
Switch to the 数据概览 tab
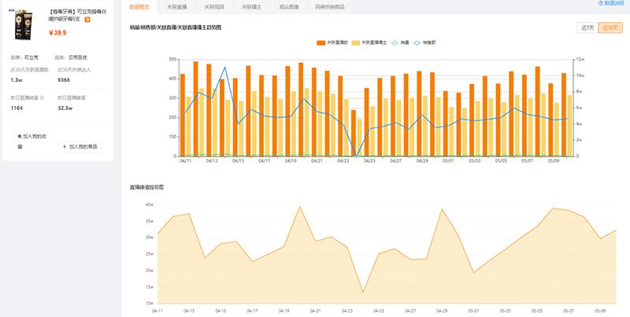coord(141,6)
